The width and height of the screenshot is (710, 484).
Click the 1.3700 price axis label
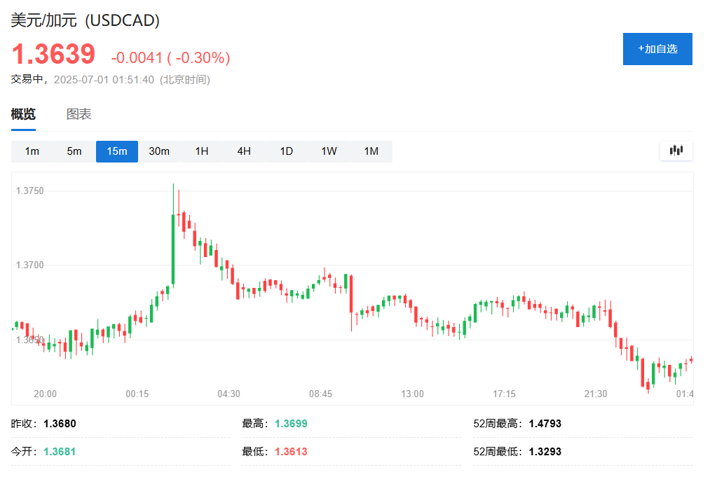(x=30, y=265)
